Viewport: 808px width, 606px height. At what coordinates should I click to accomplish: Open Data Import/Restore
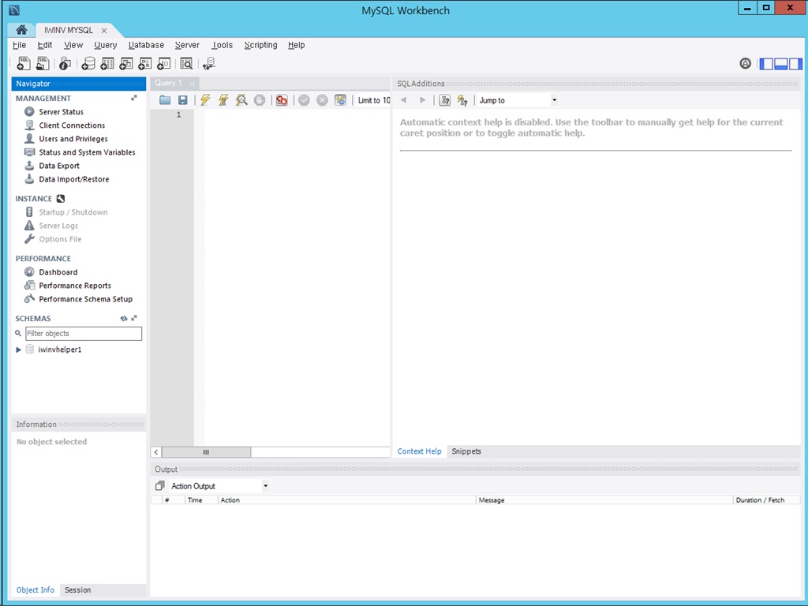click(73, 179)
